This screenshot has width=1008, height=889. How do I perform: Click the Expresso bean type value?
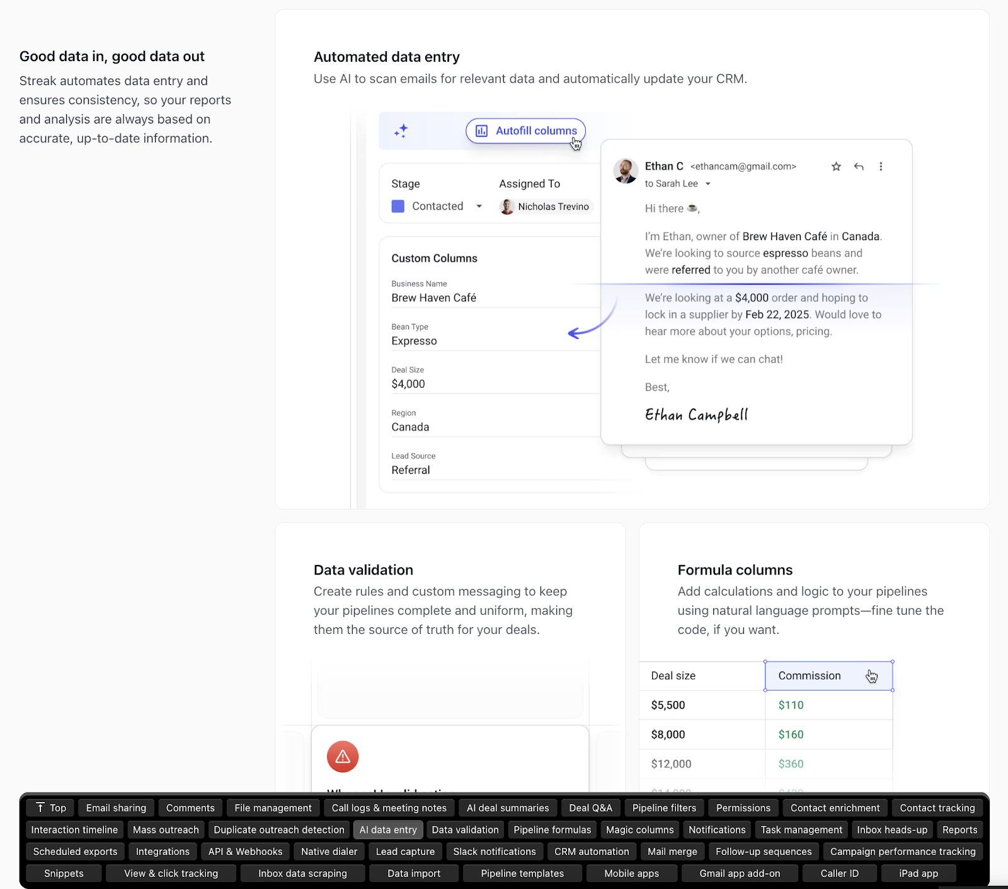click(x=414, y=341)
